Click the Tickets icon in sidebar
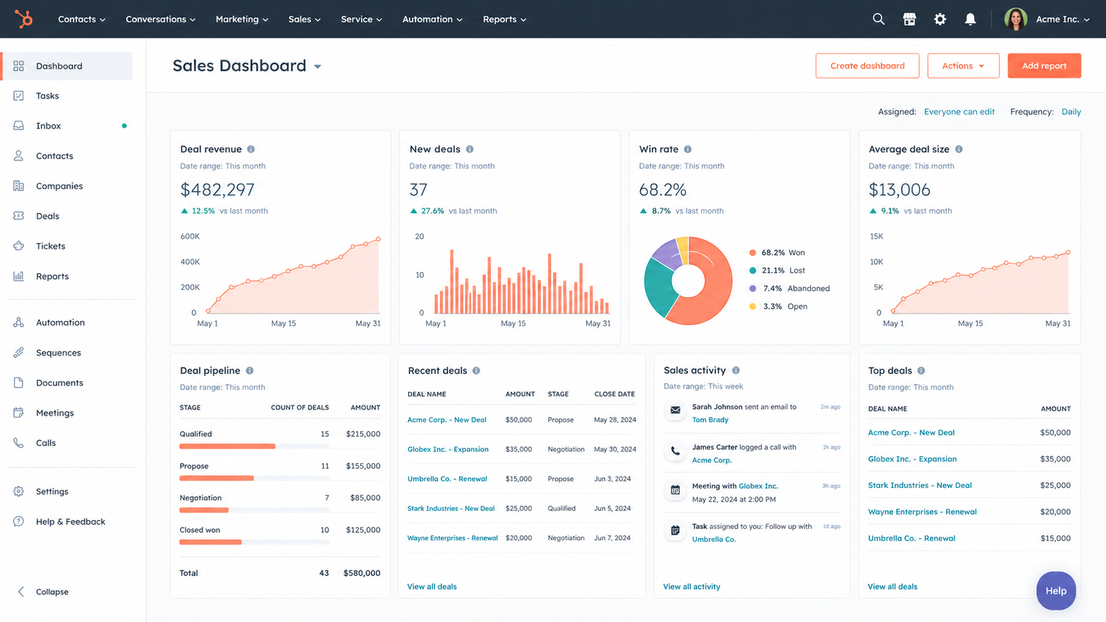The height and width of the screenshot is (622, 1106). coord(19,246)
